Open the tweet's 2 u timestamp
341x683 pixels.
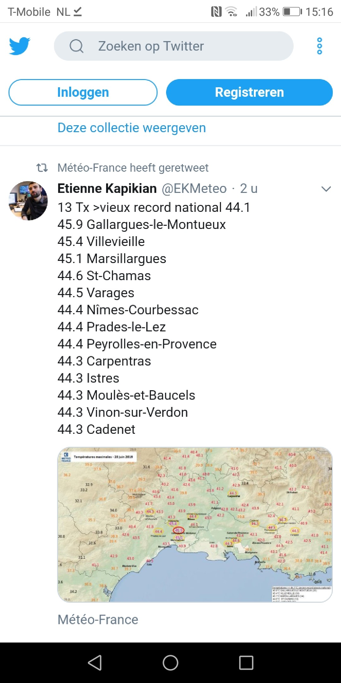pyautogui.click(x=249, y=188)
